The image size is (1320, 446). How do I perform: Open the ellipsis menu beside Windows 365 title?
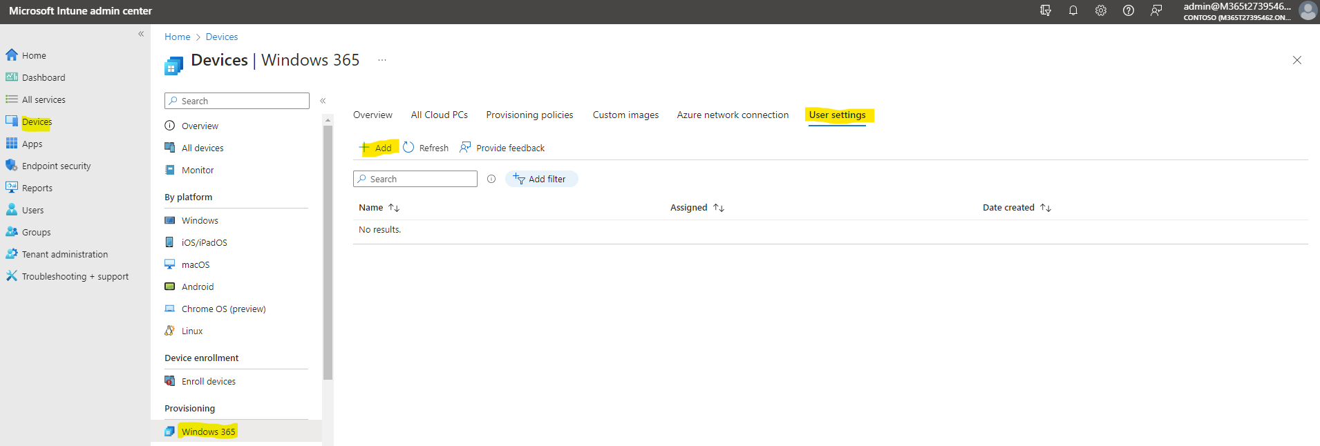(382, 60)
